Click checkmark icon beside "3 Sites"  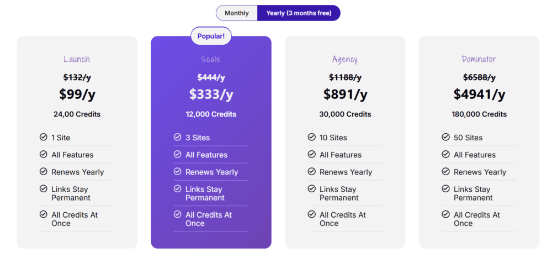[177, 137]
